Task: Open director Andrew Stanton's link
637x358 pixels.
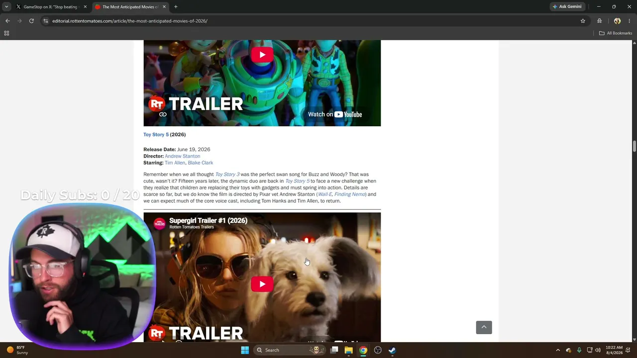Action: coord(183,156)
